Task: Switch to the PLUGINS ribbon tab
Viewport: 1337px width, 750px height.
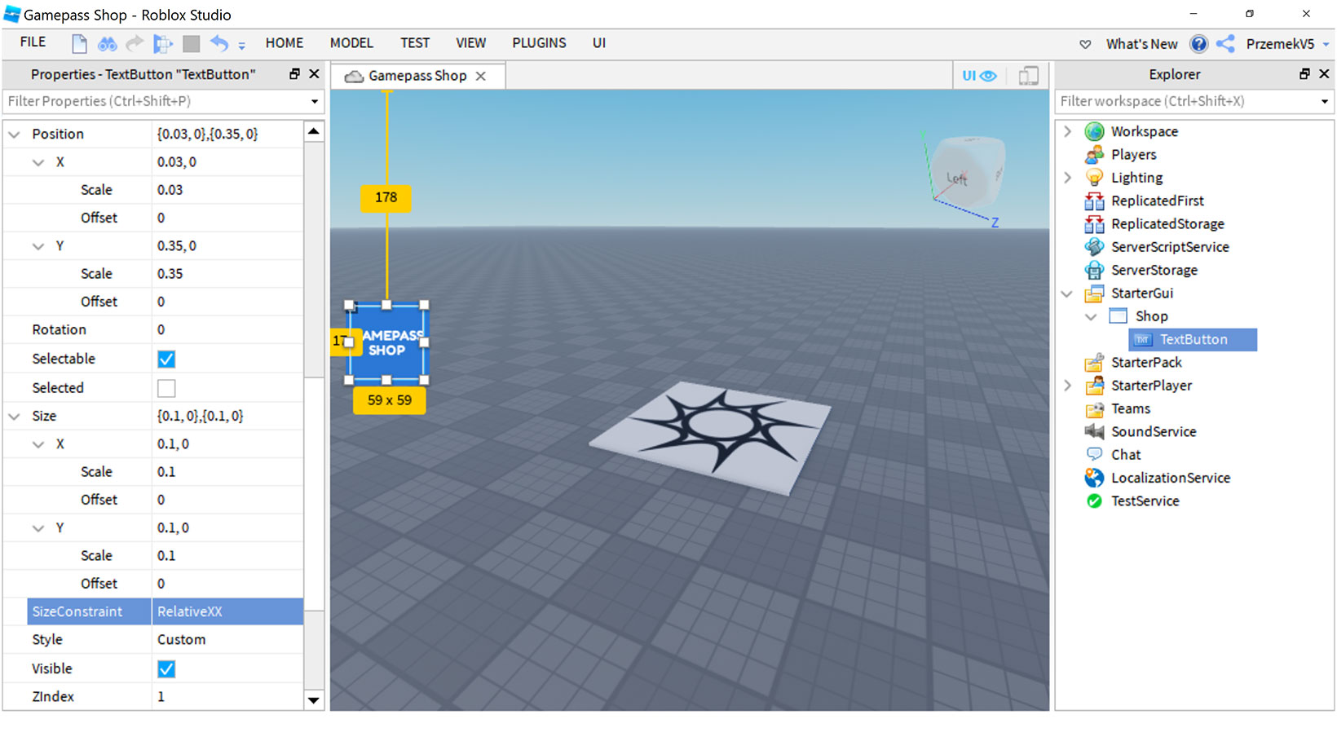Action: (539, 43)
